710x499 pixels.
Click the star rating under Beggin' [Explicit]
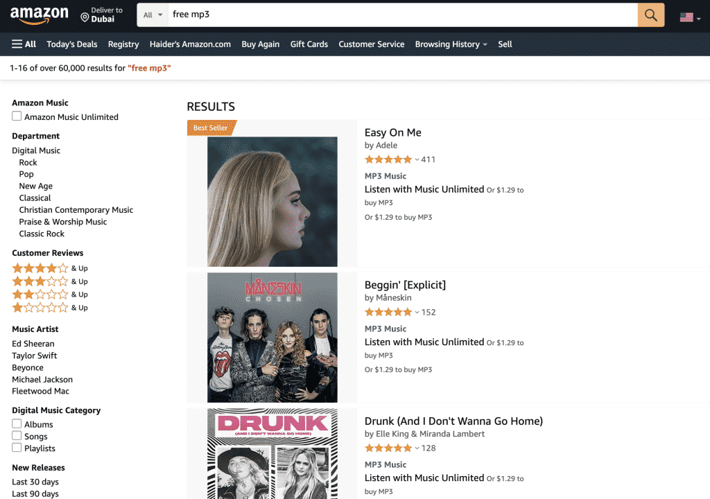pos(389,312)
